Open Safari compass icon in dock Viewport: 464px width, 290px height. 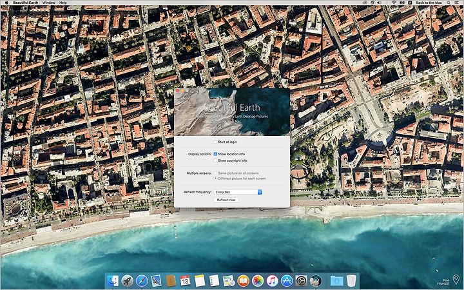click(x=142, y=280)
